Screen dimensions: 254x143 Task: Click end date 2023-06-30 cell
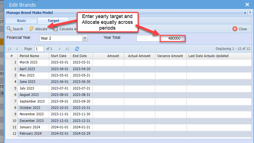[x=82, y=82]
